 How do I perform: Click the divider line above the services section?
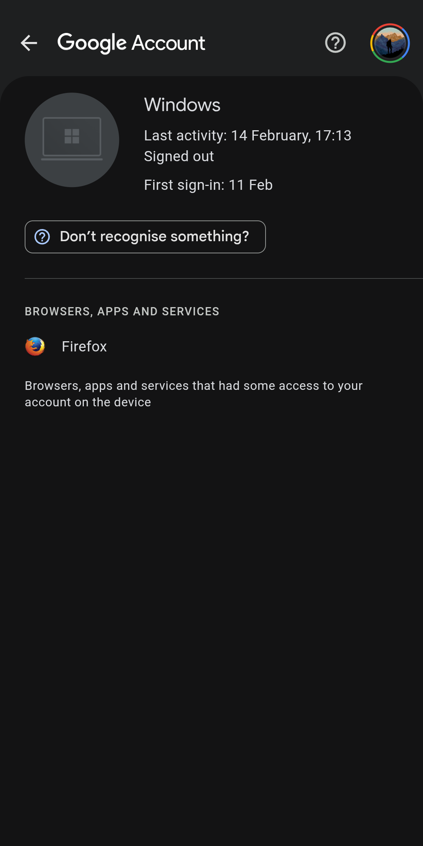coord(223,278)
